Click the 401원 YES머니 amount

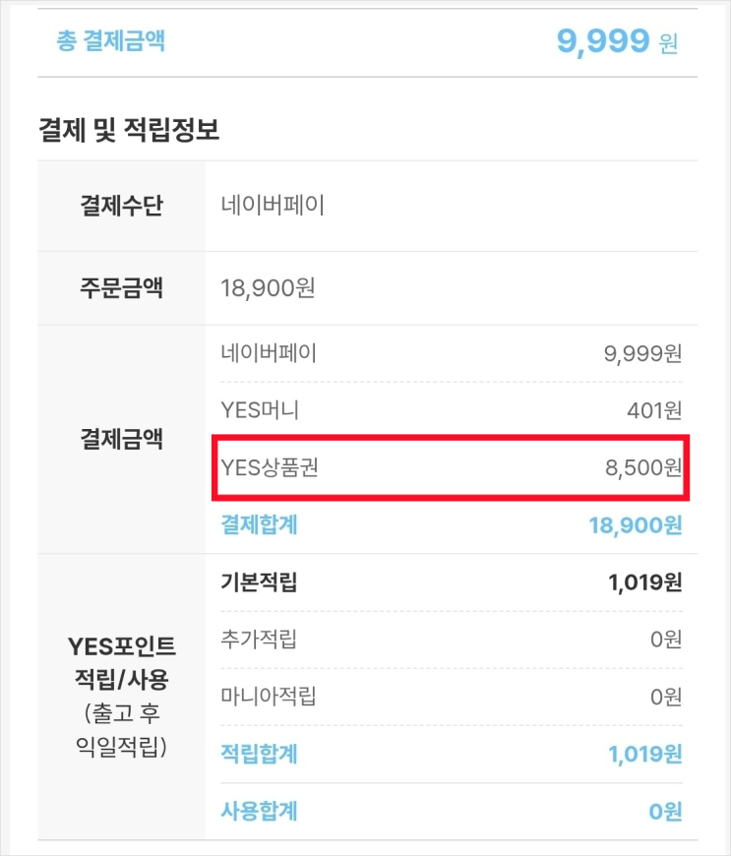click(654, 410)
